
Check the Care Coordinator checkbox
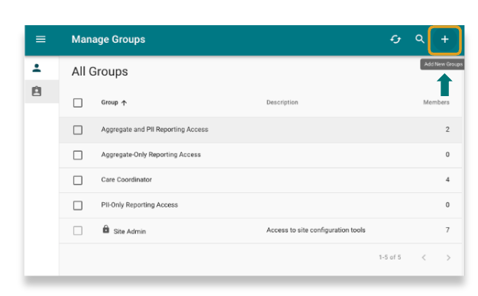pos(78,180)
